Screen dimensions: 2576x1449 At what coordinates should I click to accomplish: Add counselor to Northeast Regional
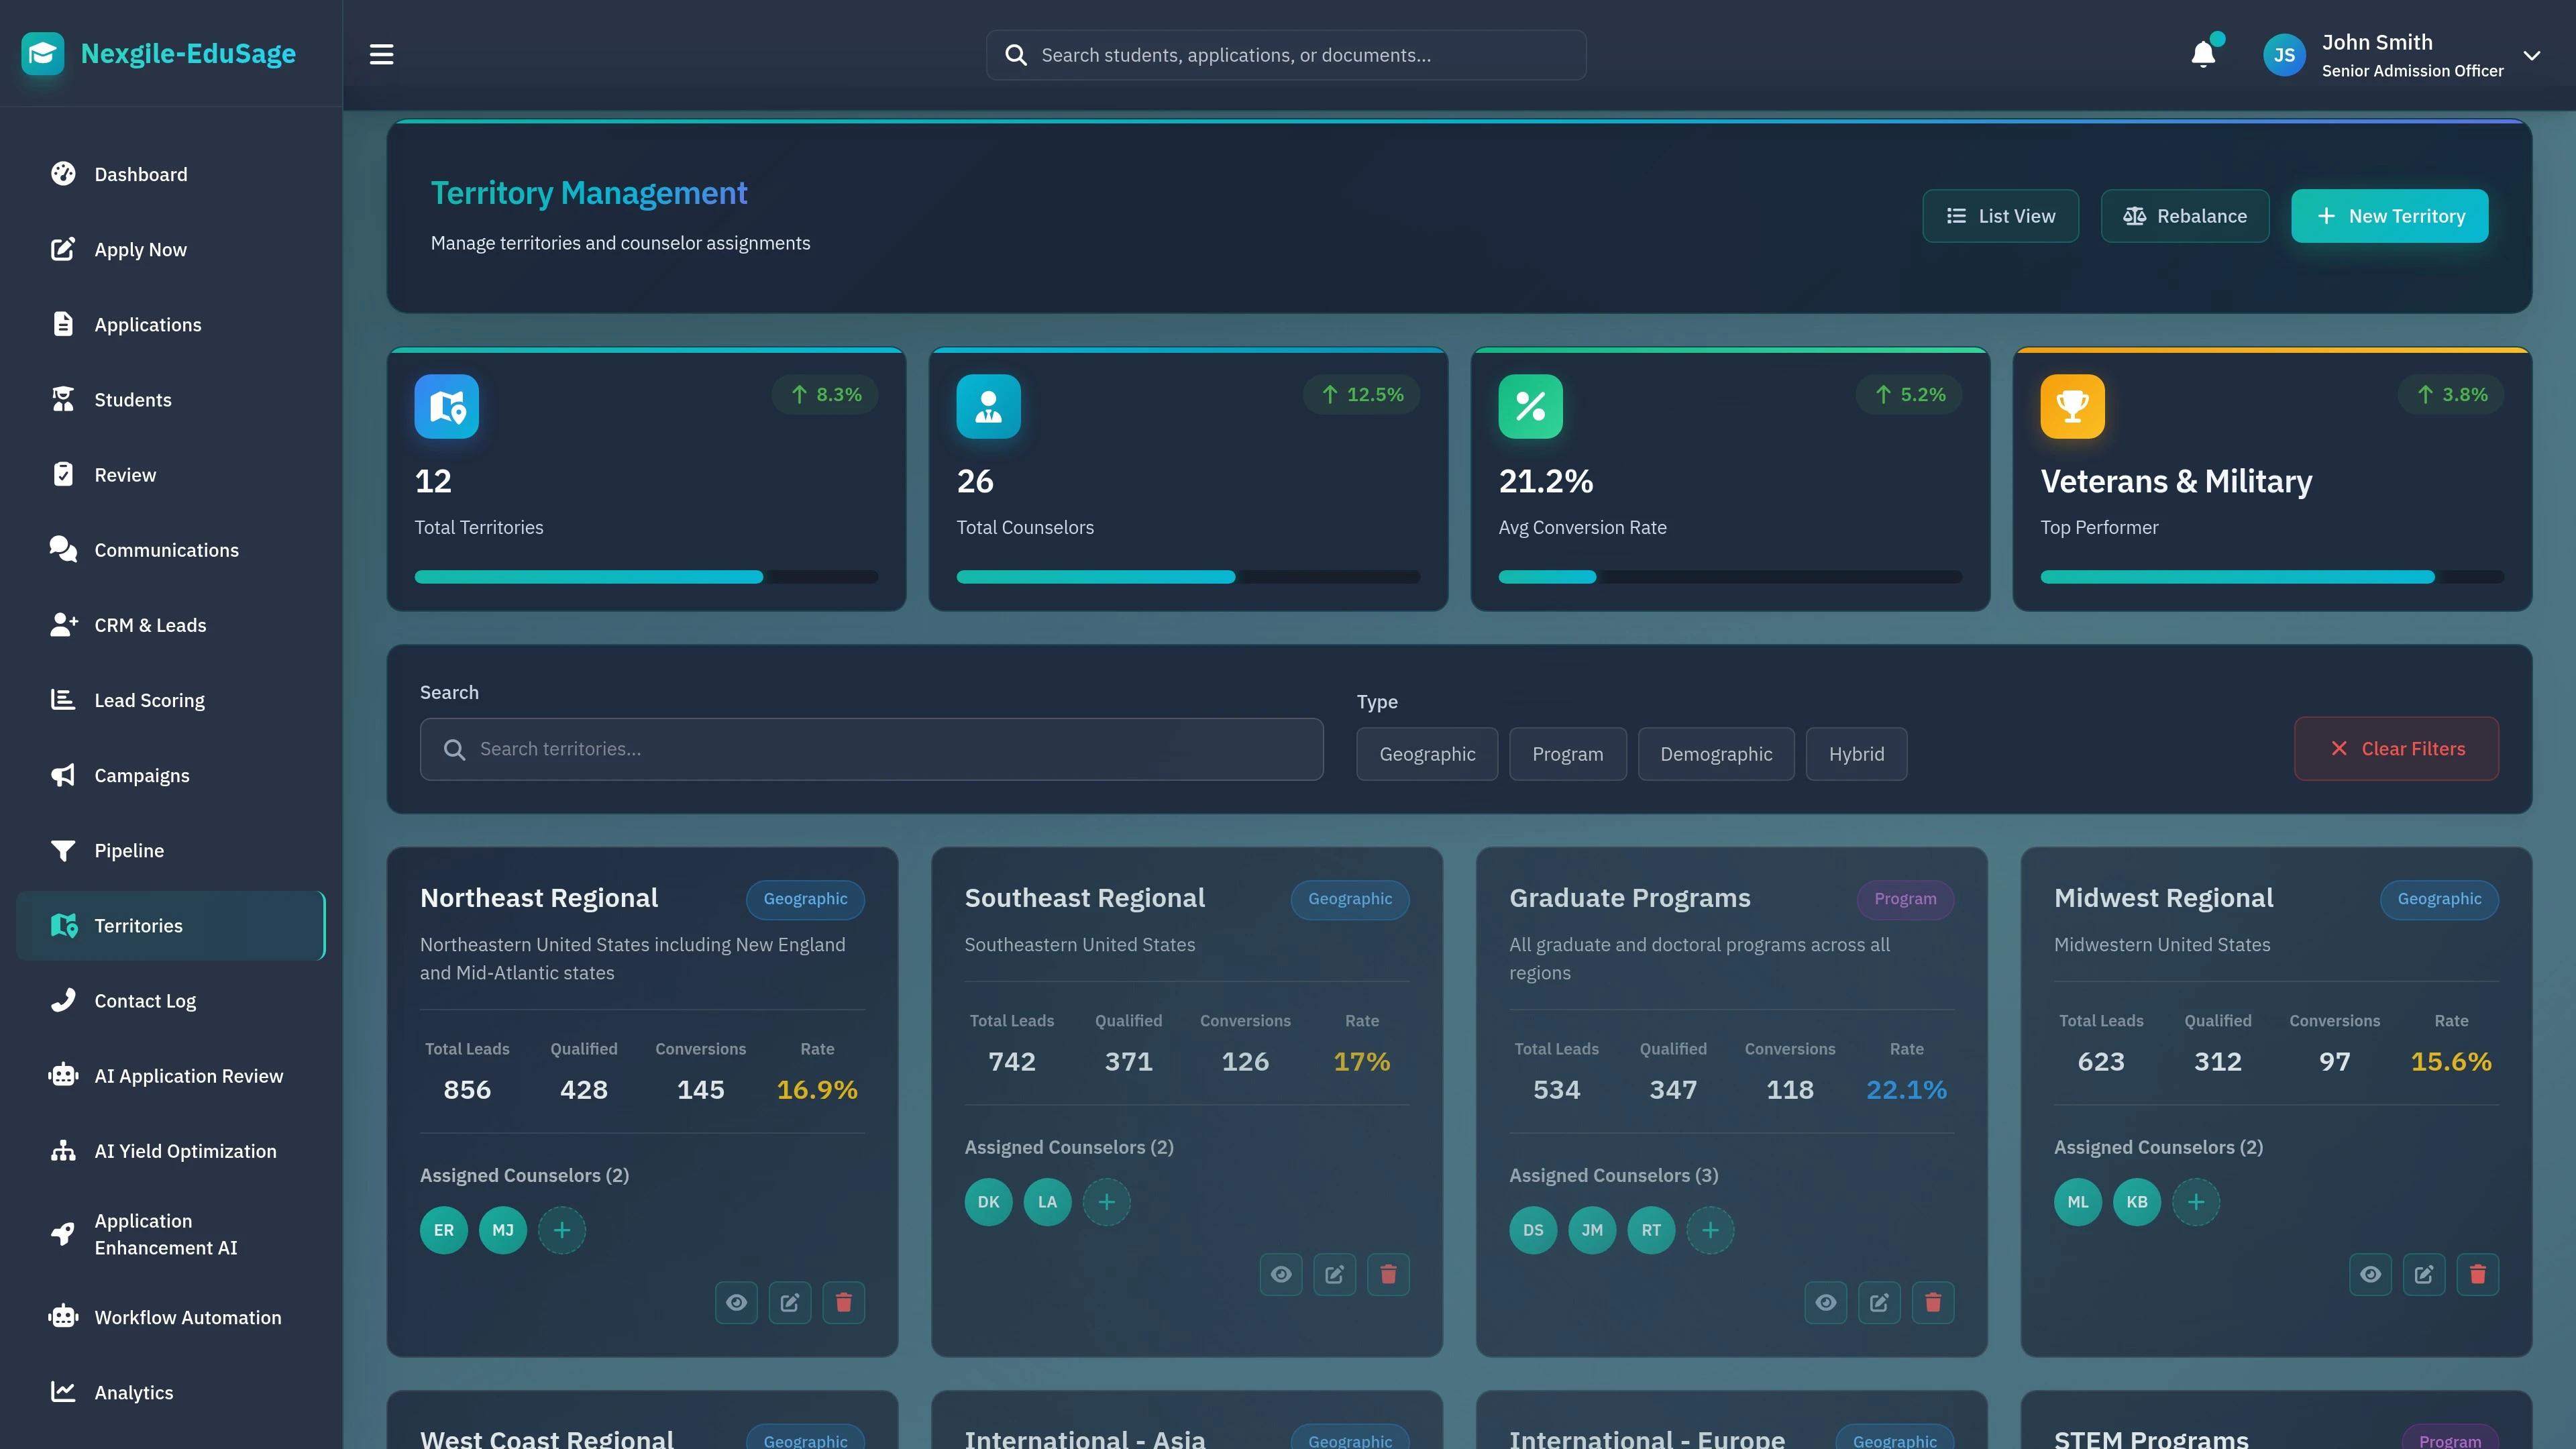tap(562, 1230)
